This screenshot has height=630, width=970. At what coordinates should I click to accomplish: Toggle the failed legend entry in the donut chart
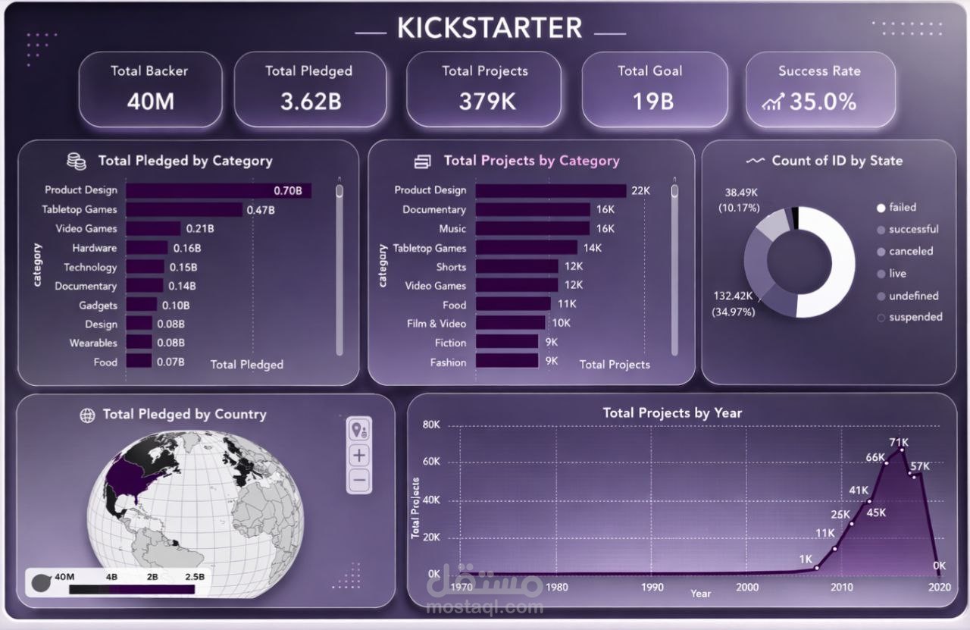pyautogui.click(x=903, y=207)
